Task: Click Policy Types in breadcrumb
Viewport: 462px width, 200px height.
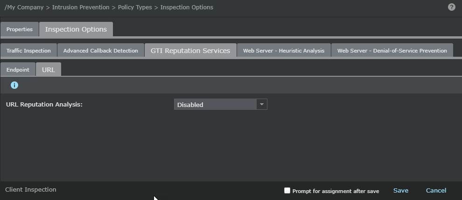Action: point(135,7)
